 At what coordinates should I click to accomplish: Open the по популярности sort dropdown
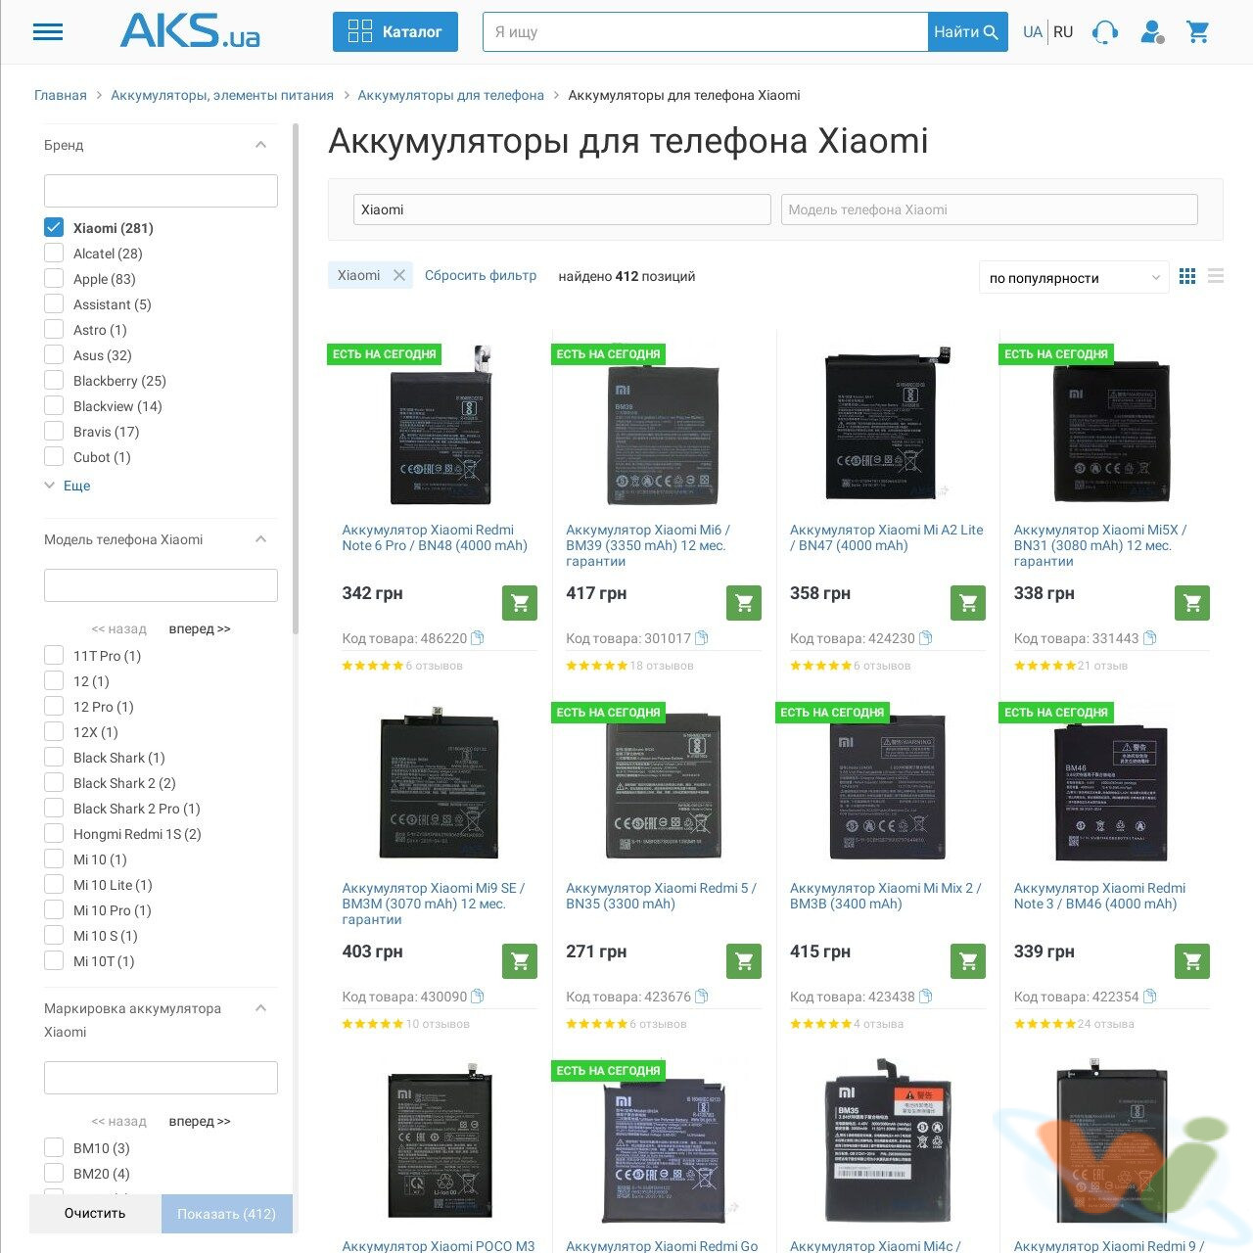[x=1074, y=278]
